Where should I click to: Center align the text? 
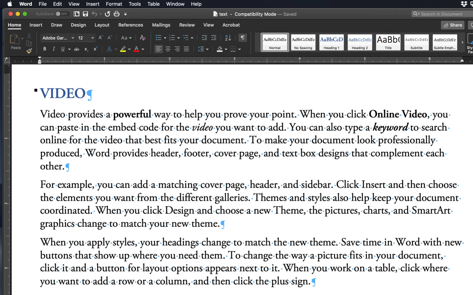coord(168,49)
